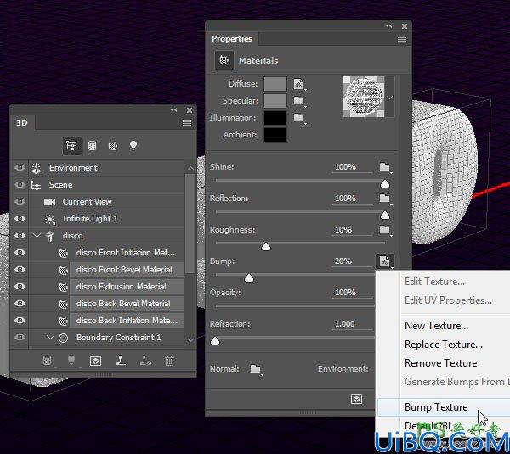Click the Opacity value field
Viewport: 510px width, 454px height.
tap(352, 292)
